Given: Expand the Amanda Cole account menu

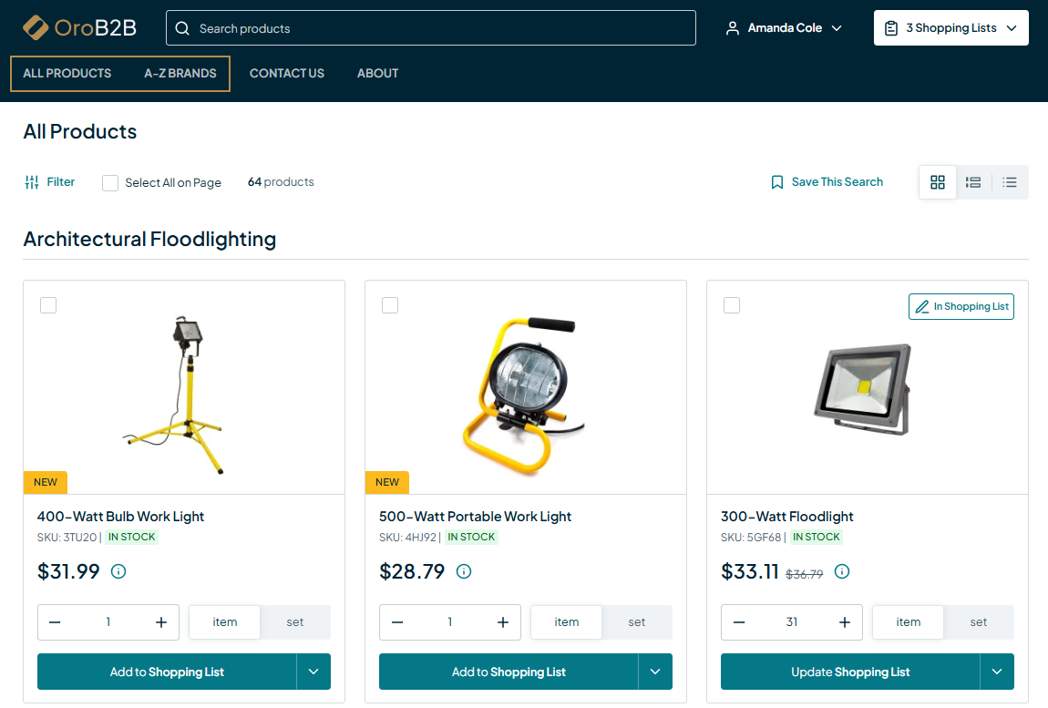Looking at the screenshot, I should [784, 28].
